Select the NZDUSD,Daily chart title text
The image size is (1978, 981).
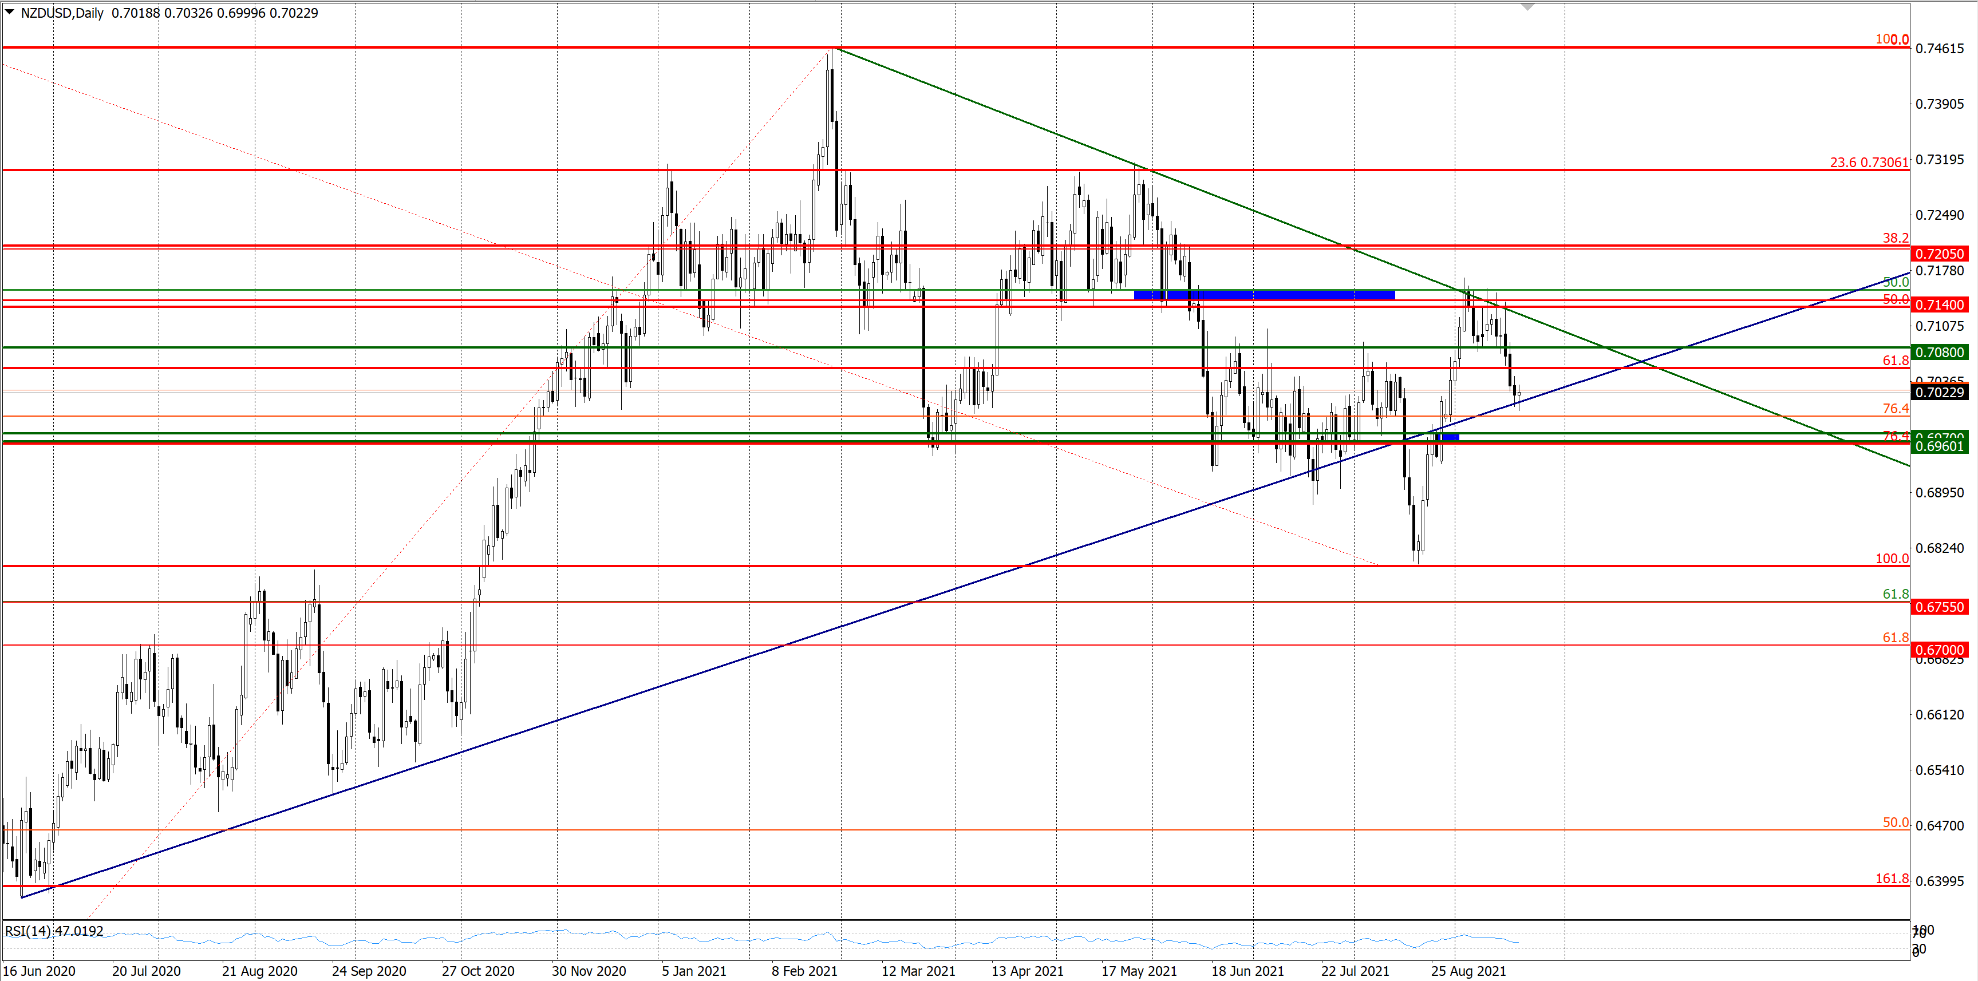coord(61,13)
